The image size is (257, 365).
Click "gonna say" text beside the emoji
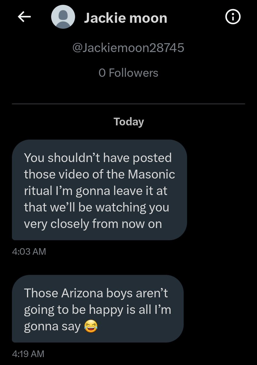coord(52,326)
